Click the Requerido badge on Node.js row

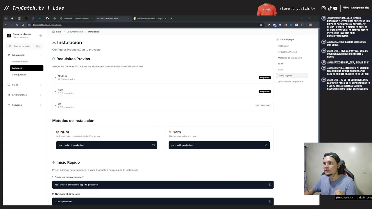[x=265, y=78]
